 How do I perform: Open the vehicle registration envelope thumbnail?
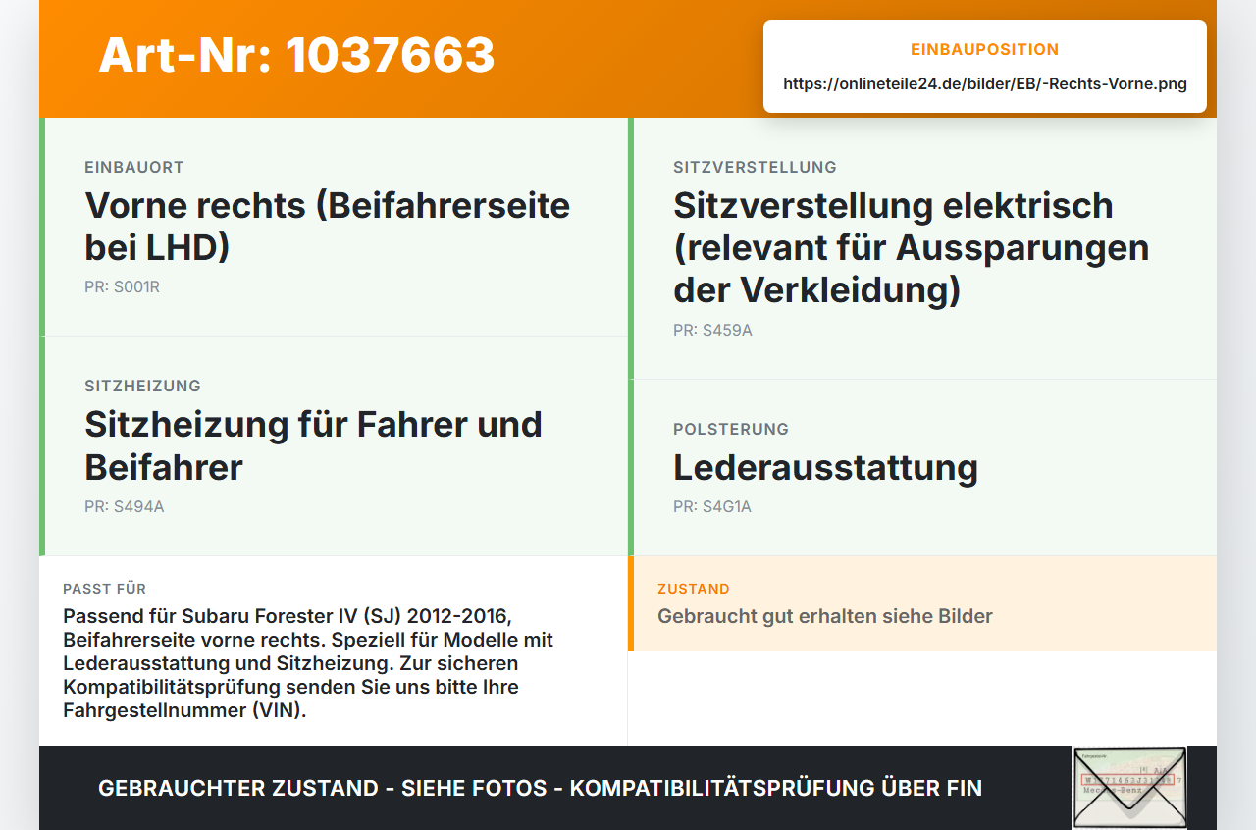(x=1129, y=788)
